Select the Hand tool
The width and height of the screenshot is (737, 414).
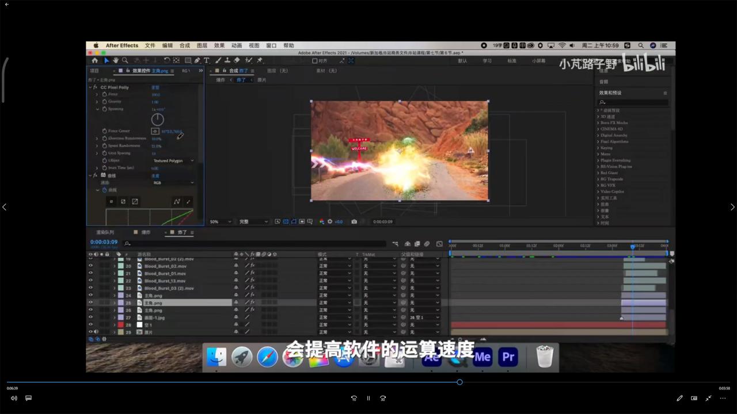[x=115, y=60]
